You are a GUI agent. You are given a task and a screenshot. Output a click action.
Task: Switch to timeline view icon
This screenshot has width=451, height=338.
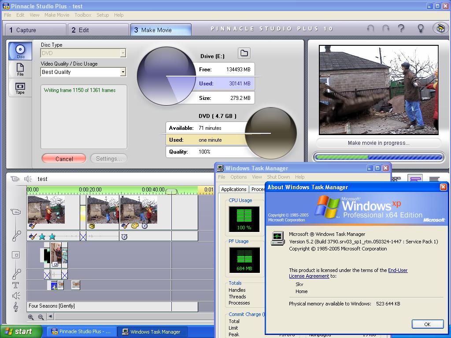[x=415, y=179]
